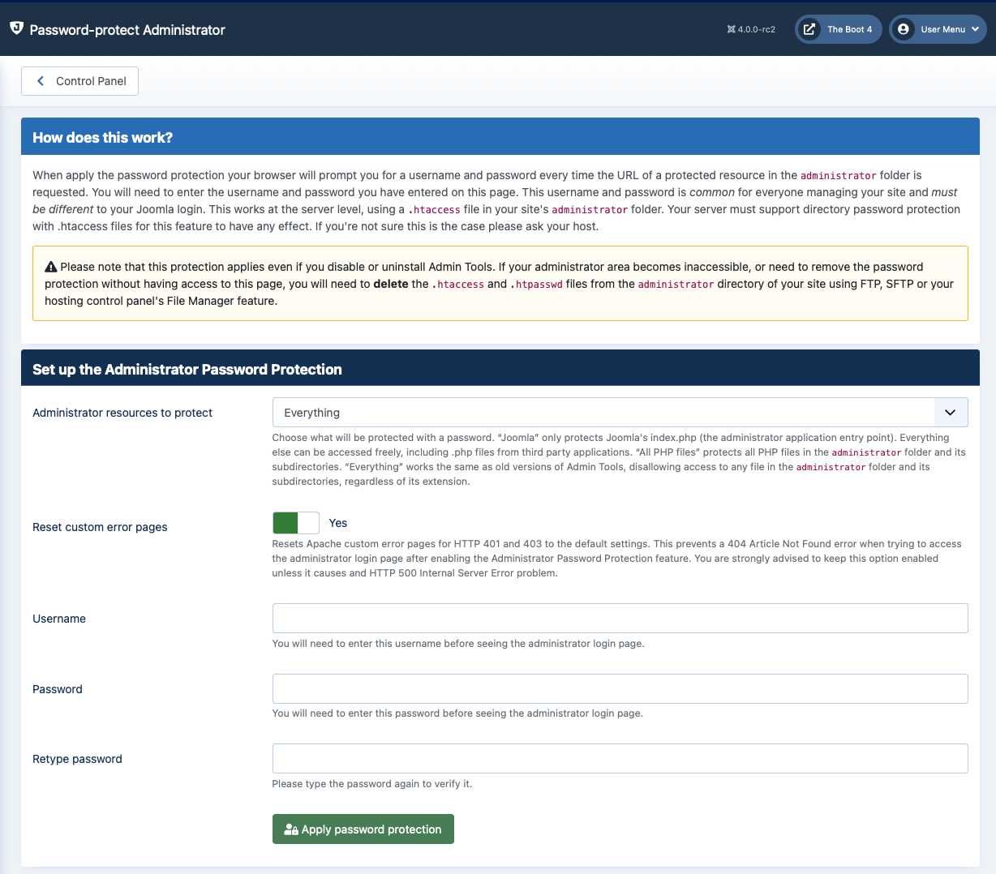Click the dropdown arrow of Everything selector
This screenshot has height=874, width=996.
951,413
